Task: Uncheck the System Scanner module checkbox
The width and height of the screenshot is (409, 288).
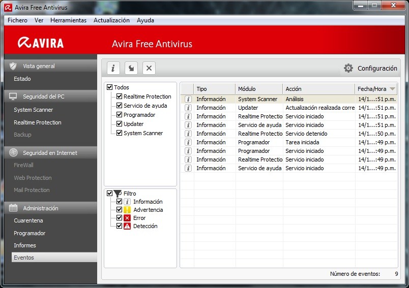Action: (x=119, y=133)
